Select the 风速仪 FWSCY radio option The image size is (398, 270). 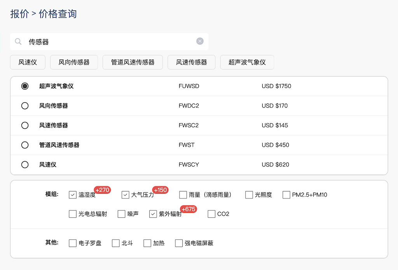[x=25, y=165]
